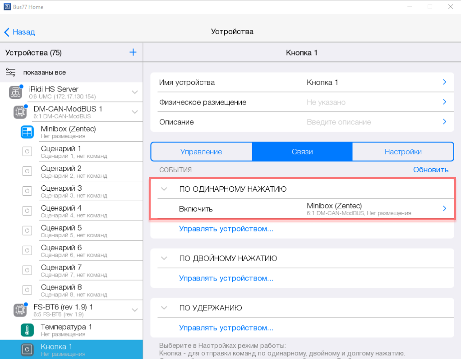The height and width of the screenshot is (359, 461).
Task: Switch to the Управление tab
Action: [x=201, y=152]
